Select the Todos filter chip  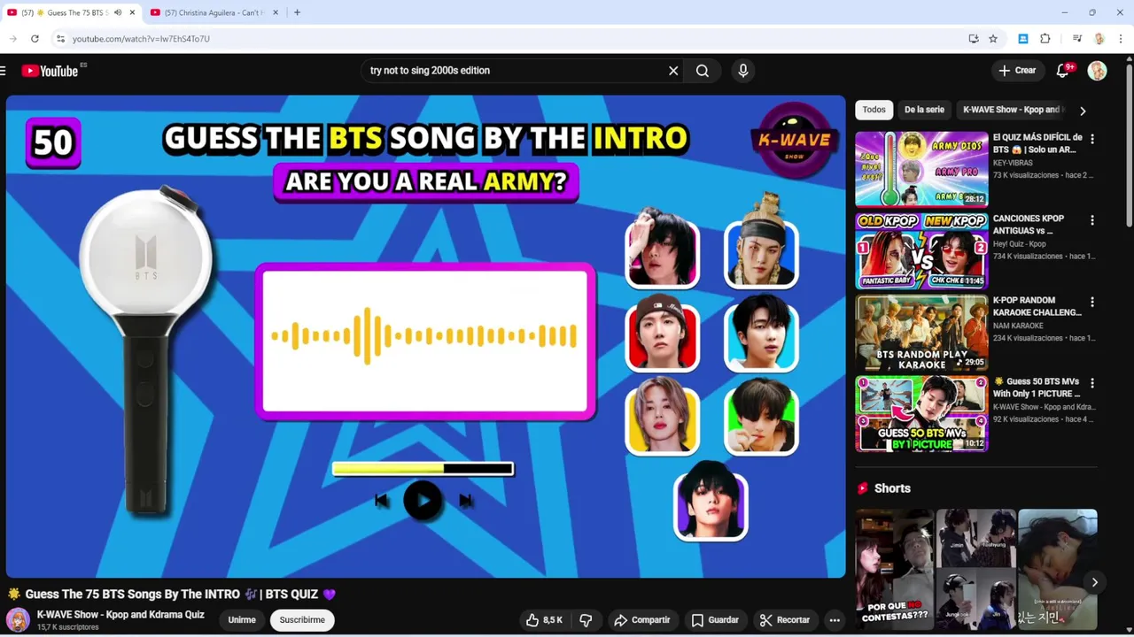[x=874, y=110]
